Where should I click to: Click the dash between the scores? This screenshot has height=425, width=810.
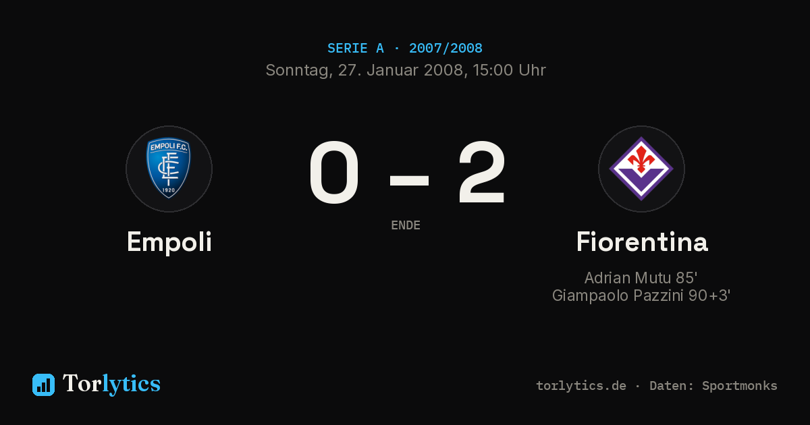click(x=409, y=179)
